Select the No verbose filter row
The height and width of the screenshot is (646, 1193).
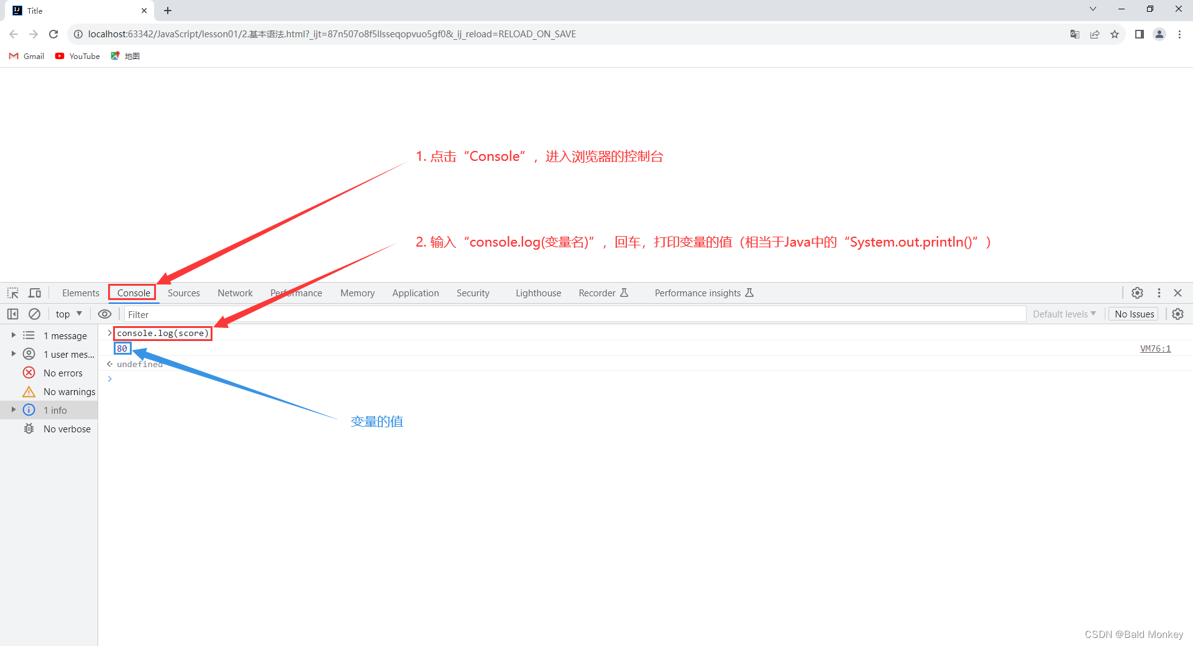pyautogui.click(x=49, y=429)
